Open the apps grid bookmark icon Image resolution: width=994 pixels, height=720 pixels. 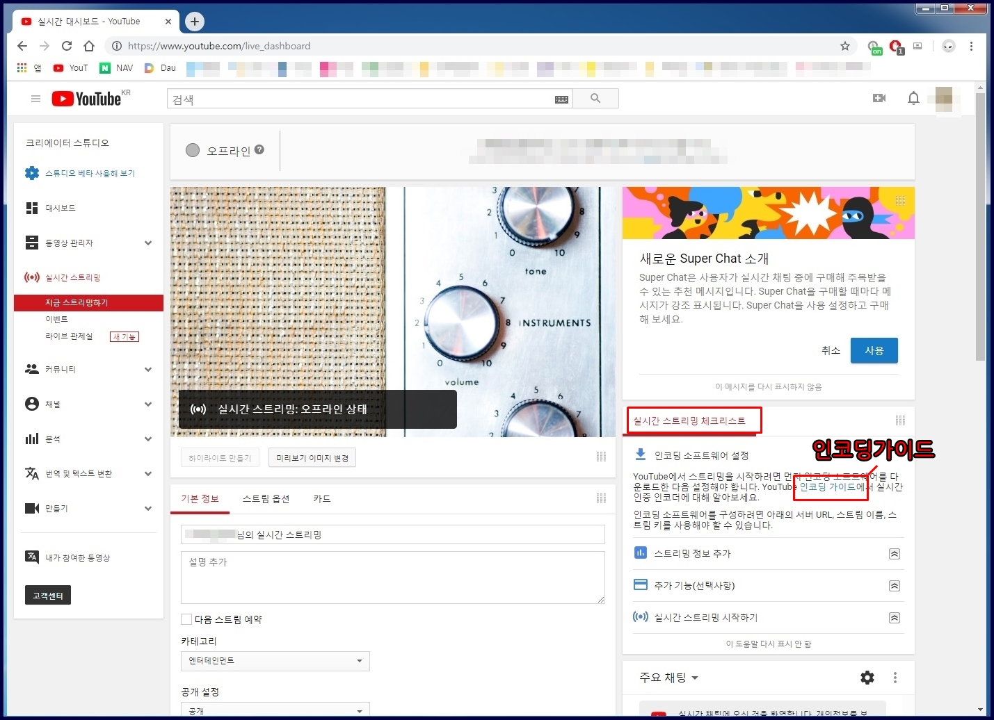click(22, 67)
